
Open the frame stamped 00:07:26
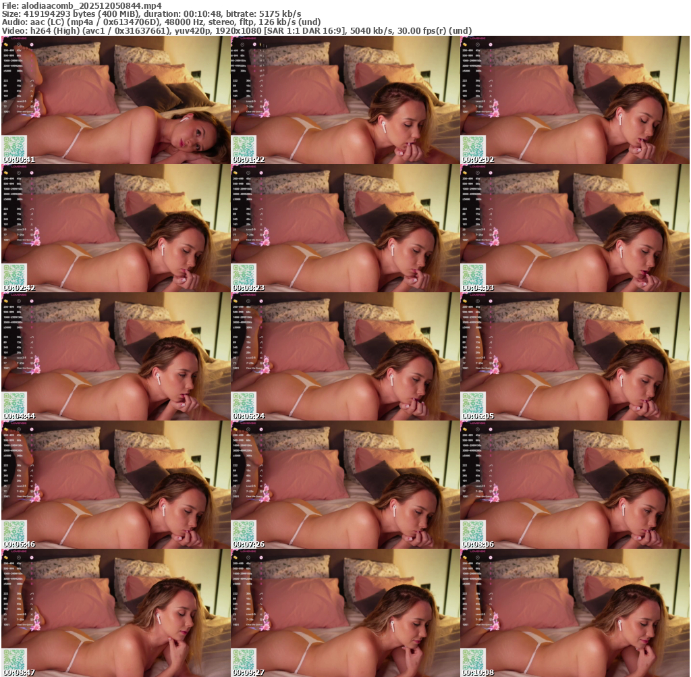coord(345,485)
